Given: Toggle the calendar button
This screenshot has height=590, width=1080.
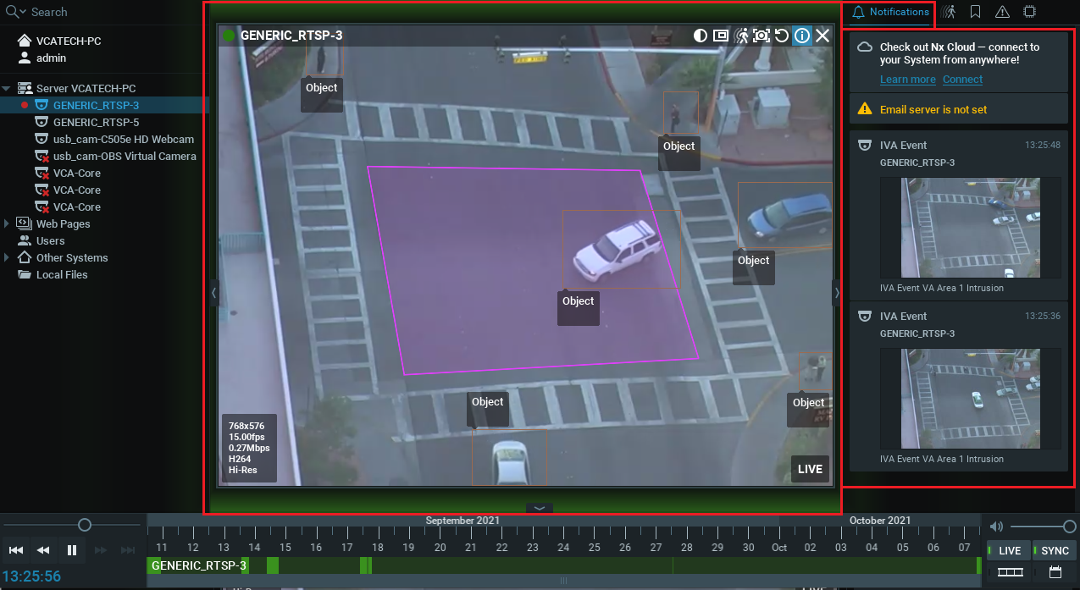Looking at the screenshot, I should (x=1055, y=573).
